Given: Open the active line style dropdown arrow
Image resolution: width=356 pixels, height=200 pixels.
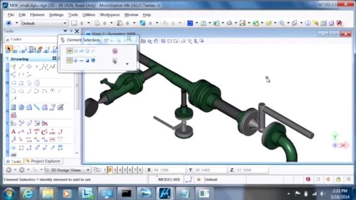Looking at the screenshot, I should 111,23.
